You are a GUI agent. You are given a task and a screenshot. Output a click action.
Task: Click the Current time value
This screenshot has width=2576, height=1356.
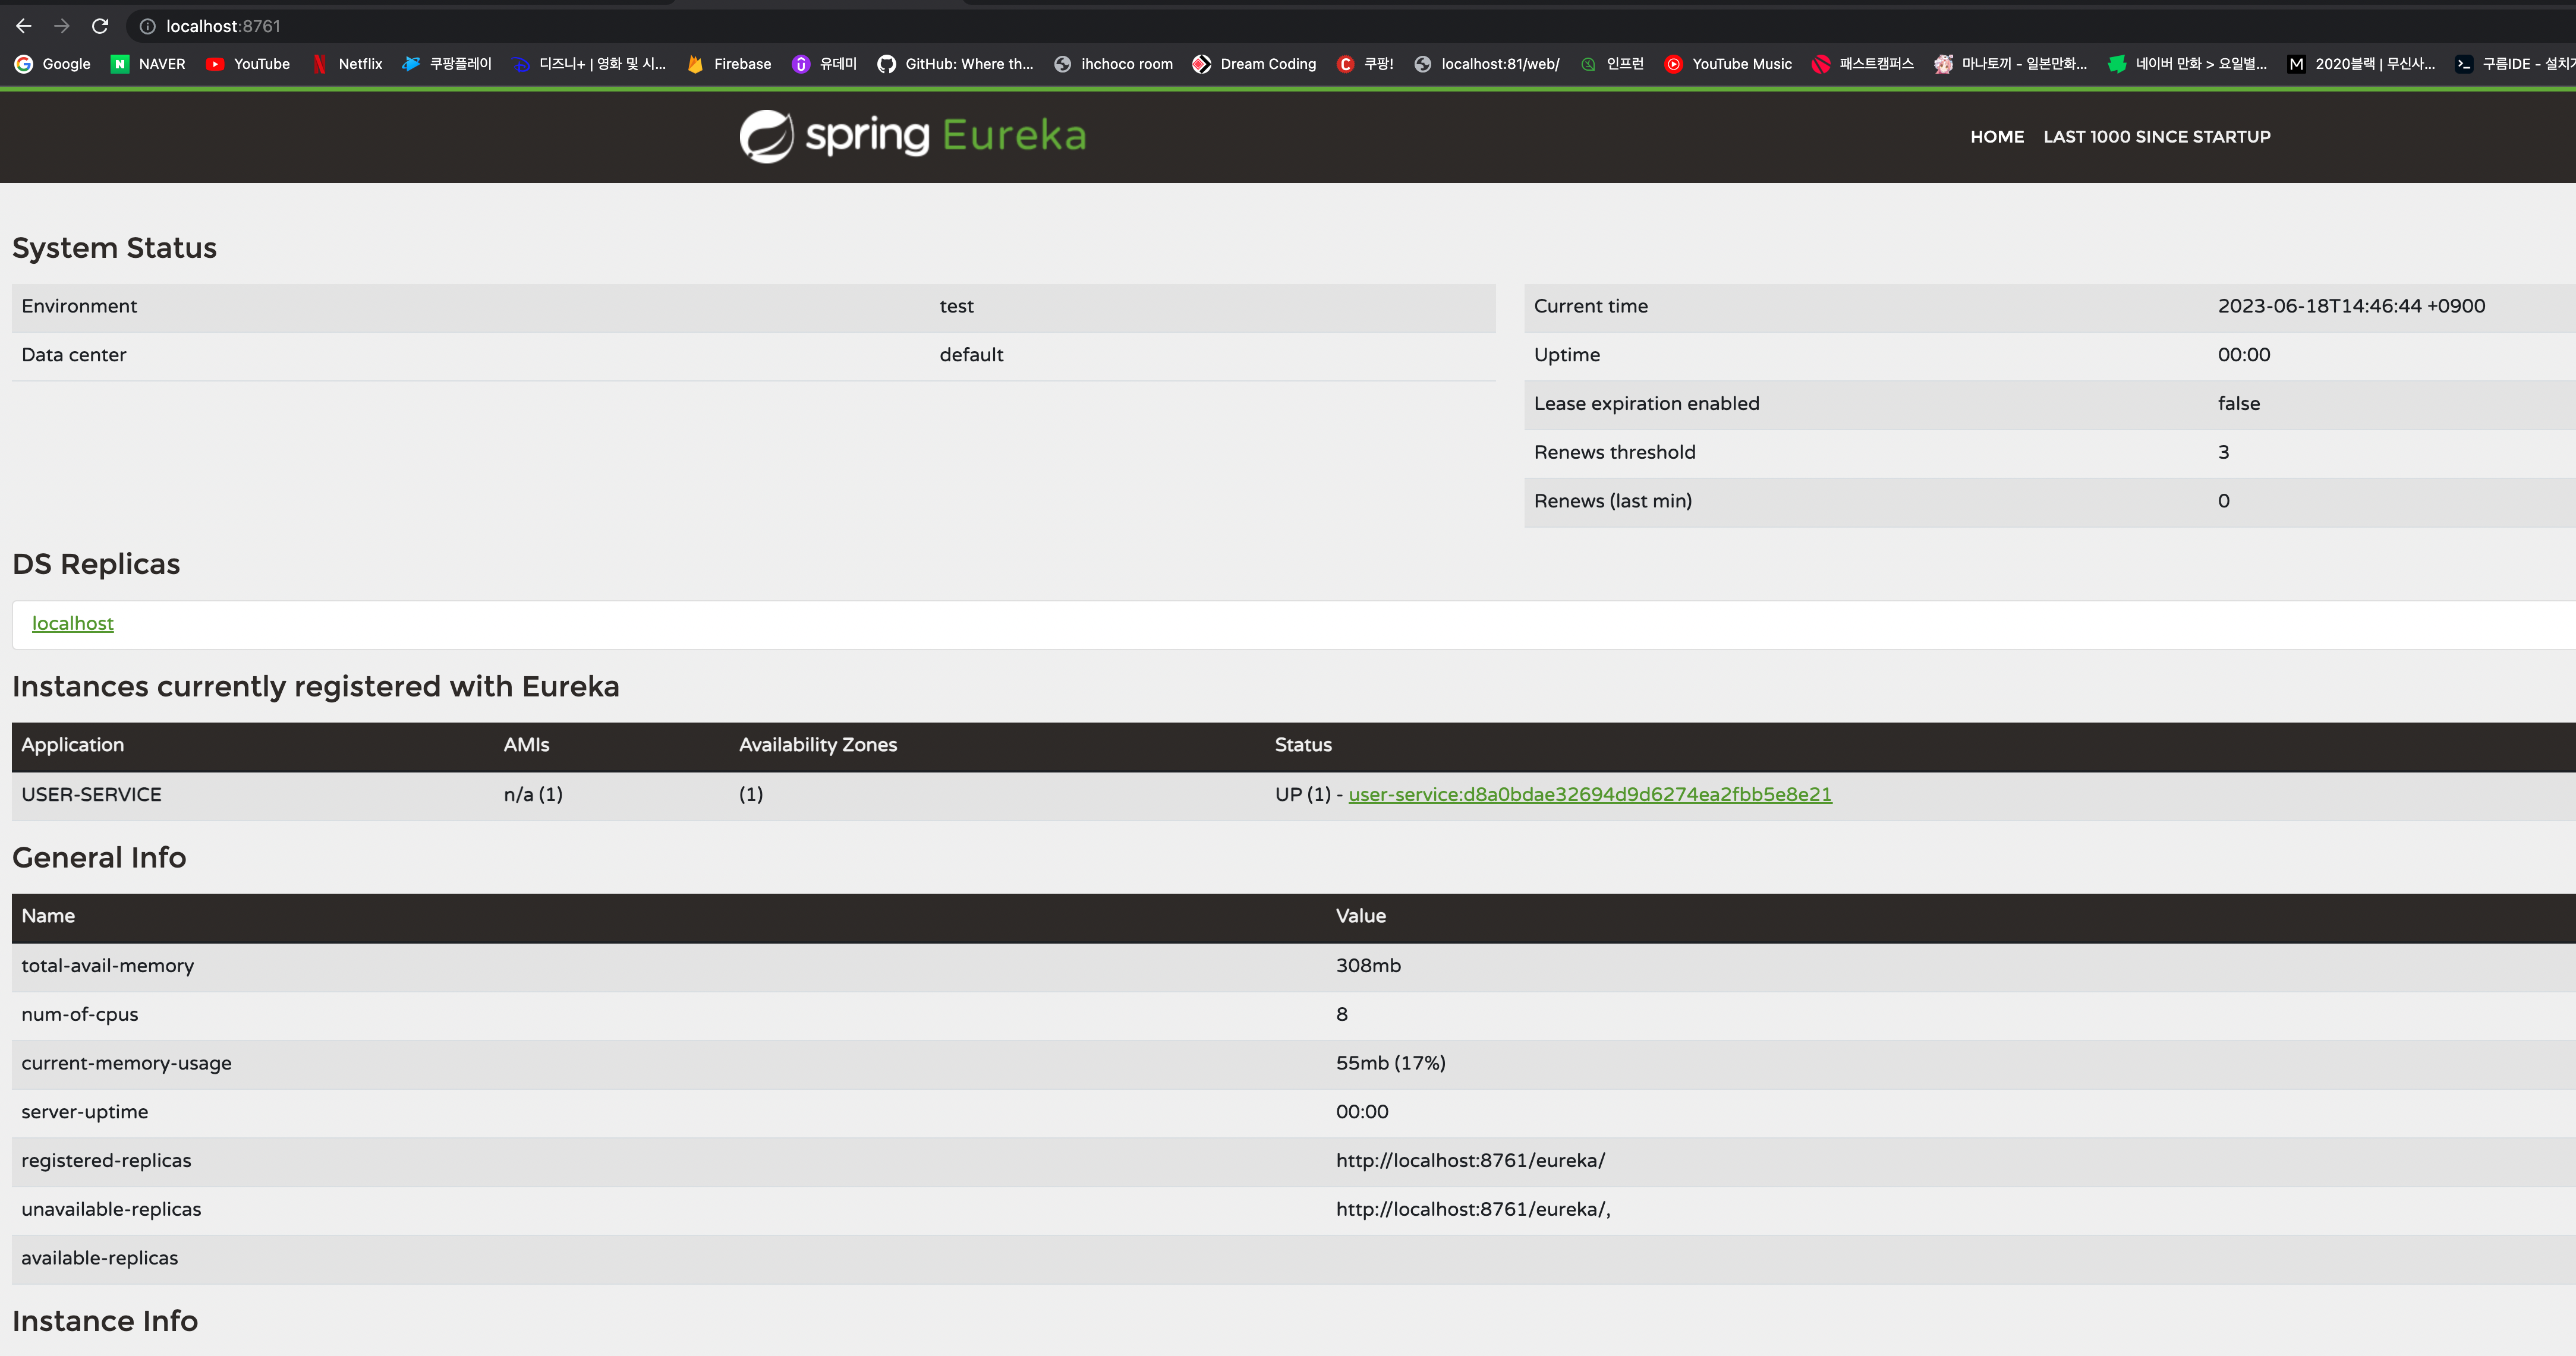click(2351, 307)
